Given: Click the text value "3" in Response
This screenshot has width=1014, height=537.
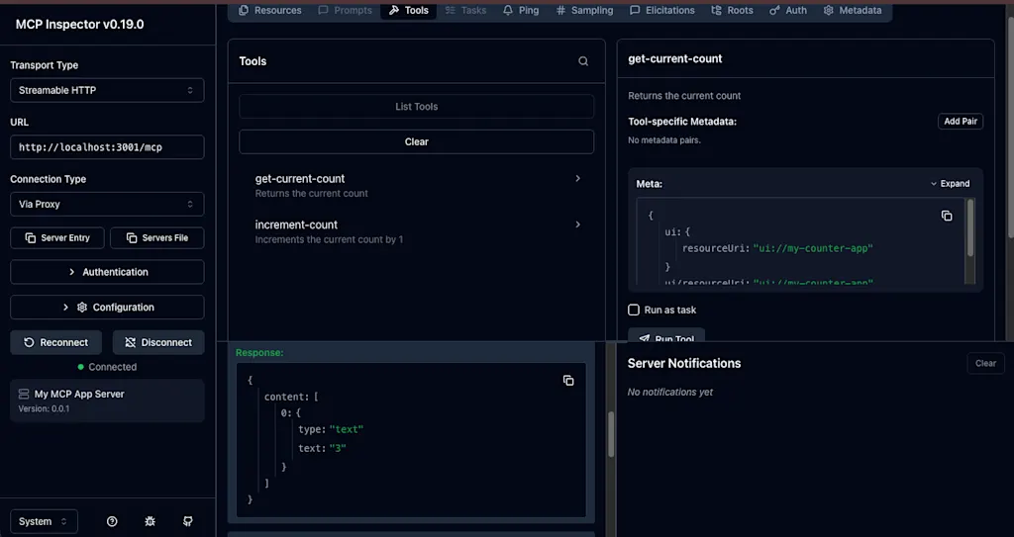Looking at the screenshot, I should 338,448.
